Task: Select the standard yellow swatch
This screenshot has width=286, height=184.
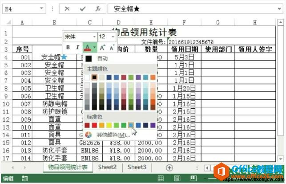Action: [x=109, y=125]
